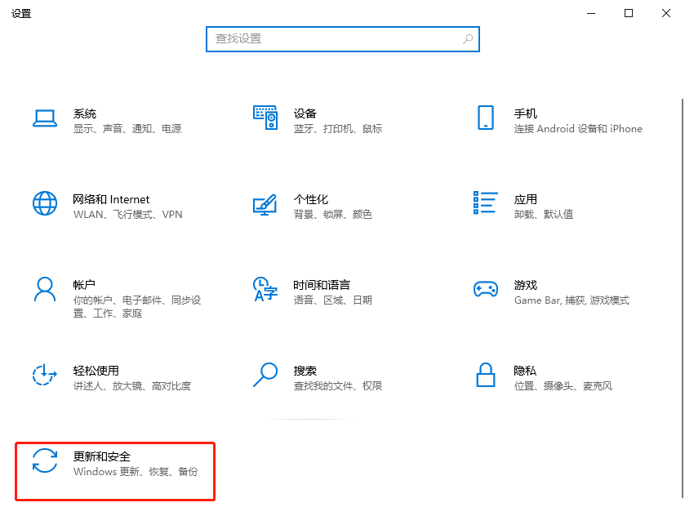
Task: Select the 帐户 person icon
Action: [x=44, y=289]
